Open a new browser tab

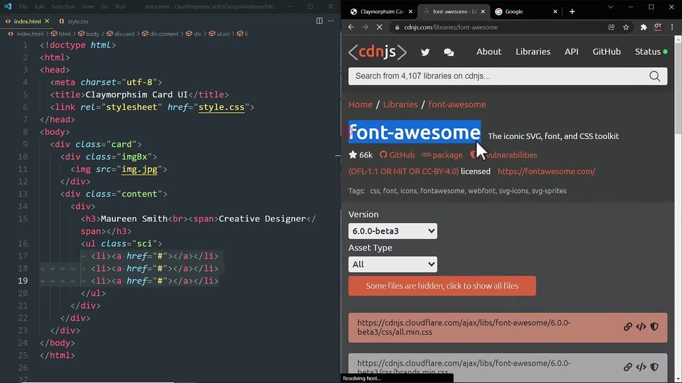(572, 11)
